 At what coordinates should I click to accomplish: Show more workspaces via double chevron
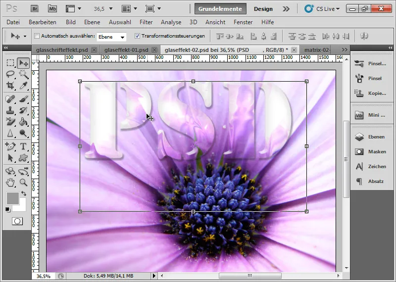pos(286,9)
